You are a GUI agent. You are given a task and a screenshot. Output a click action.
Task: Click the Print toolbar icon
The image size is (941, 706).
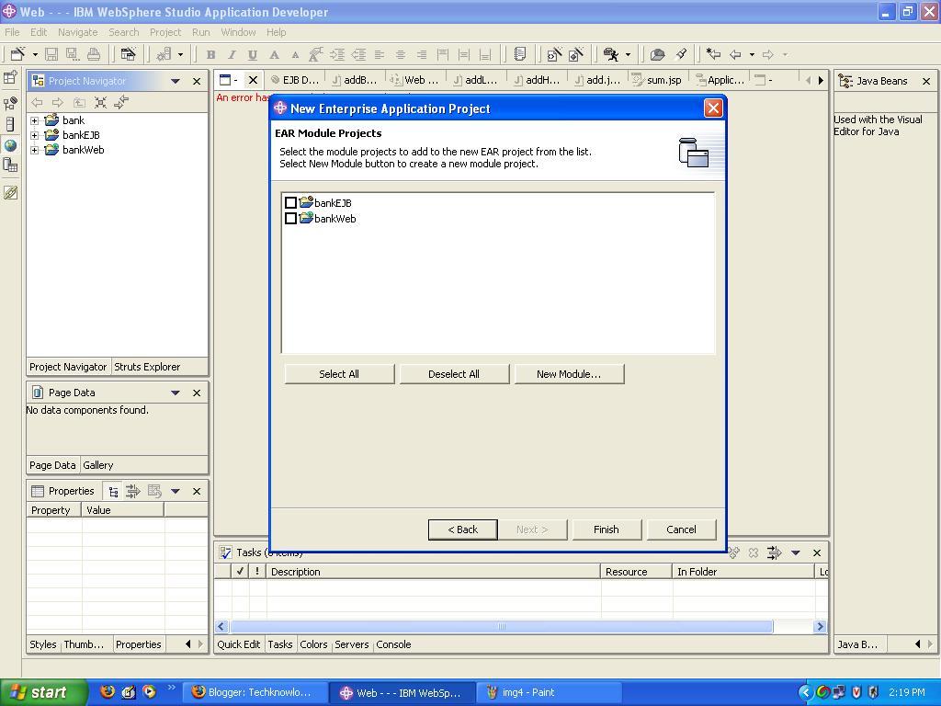coord(94,54)
